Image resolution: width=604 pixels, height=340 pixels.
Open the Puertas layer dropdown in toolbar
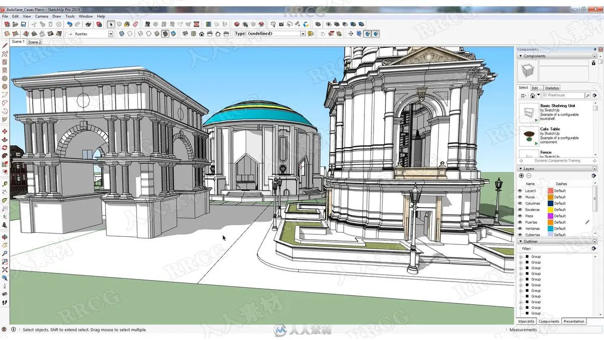tap(111, 34)
